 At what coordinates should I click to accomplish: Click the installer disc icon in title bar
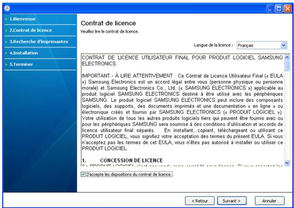click(x=7, y=8)
